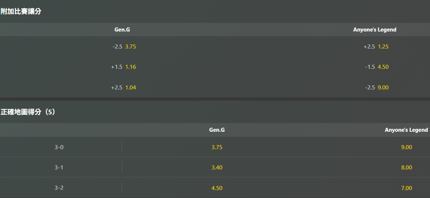Screen dimensions: 430x198
Task: Select Anyone's Legend -2.5 handicap at 9.00
Action: [377, 88]
